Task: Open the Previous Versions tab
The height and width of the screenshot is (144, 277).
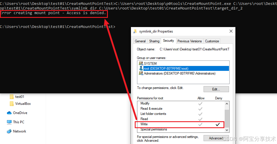Action: tap(190, 41)
